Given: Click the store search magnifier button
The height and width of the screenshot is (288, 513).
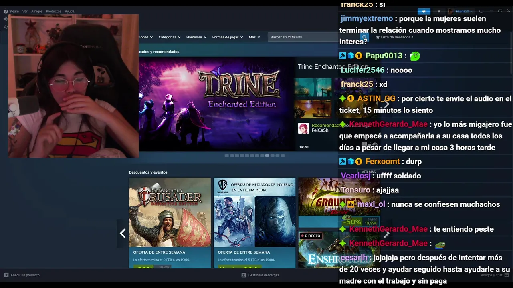Looking at the screenshot, I should (x=364, y=37).
